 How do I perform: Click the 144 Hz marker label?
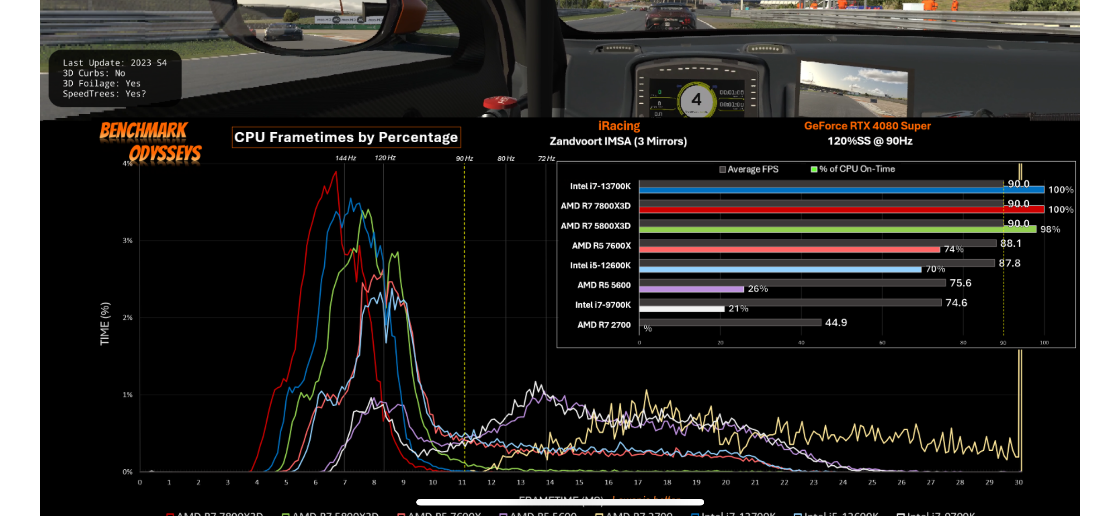345,158
